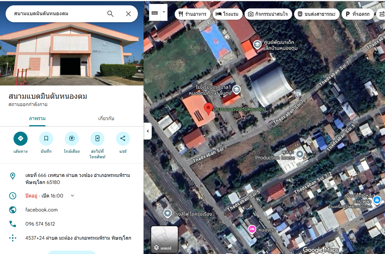Click the ที่จอดรถ parking filter chip

[357, 14]
